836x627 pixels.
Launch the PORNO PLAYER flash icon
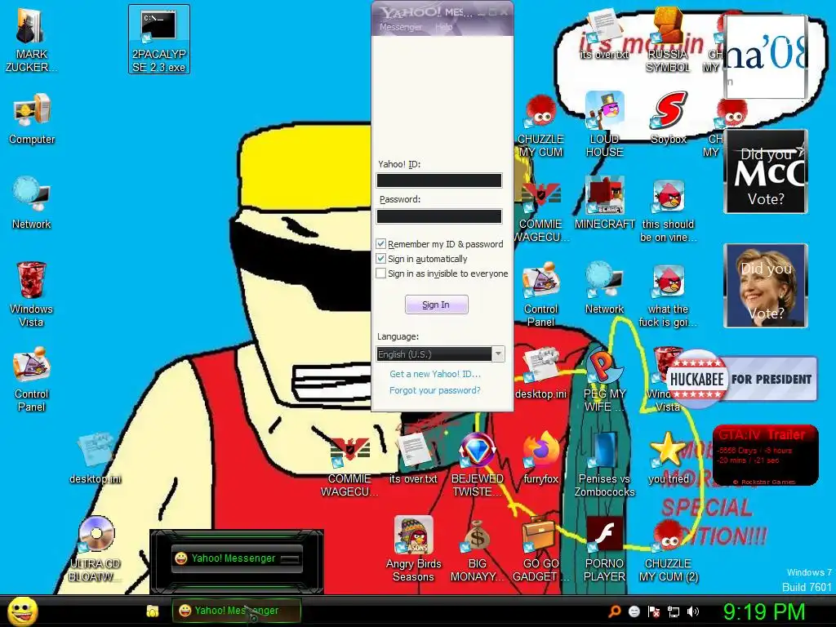pyautogui.click(x=604, y=549)
